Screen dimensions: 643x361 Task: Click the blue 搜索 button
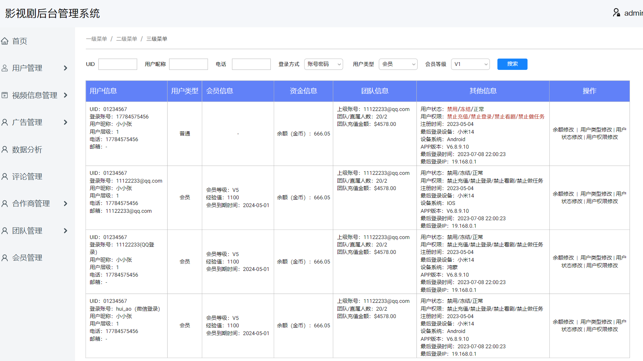512,64
